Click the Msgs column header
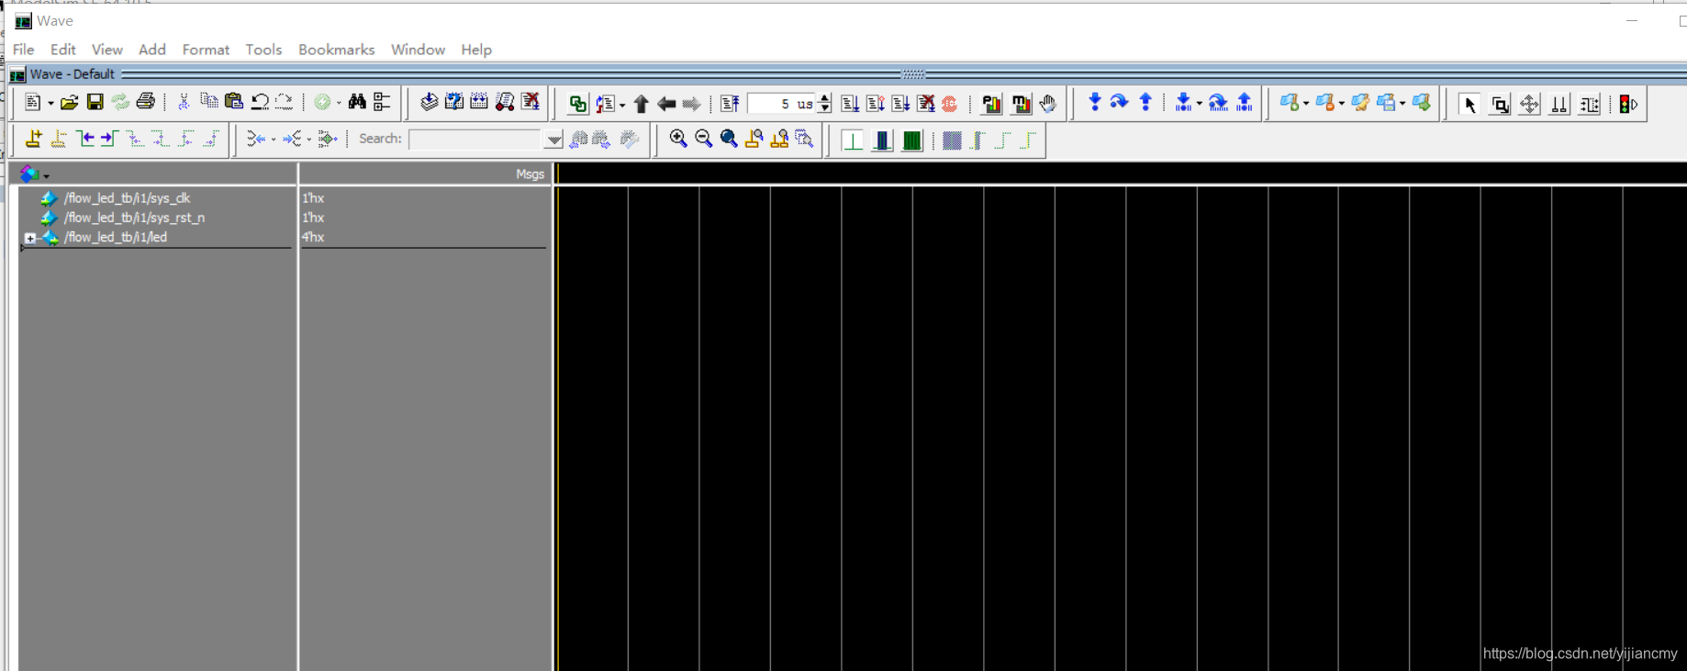Viewport: 1687px width, 671px height. (530, 174)
